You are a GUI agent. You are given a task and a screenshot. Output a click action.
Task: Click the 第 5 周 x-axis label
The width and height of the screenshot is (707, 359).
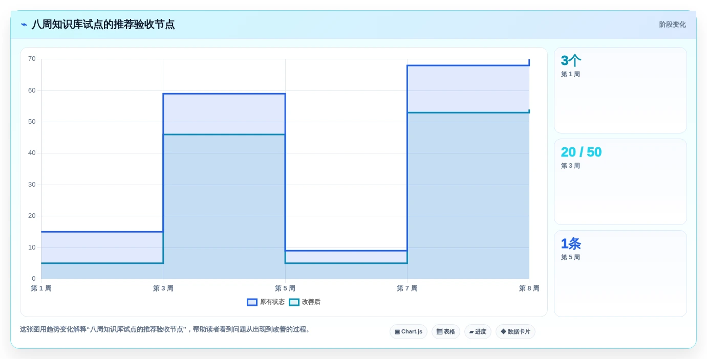tap(285, 288)
